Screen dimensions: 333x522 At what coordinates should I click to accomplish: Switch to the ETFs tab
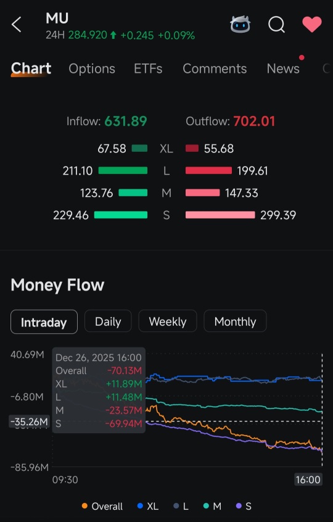click(x=148, y=68)
